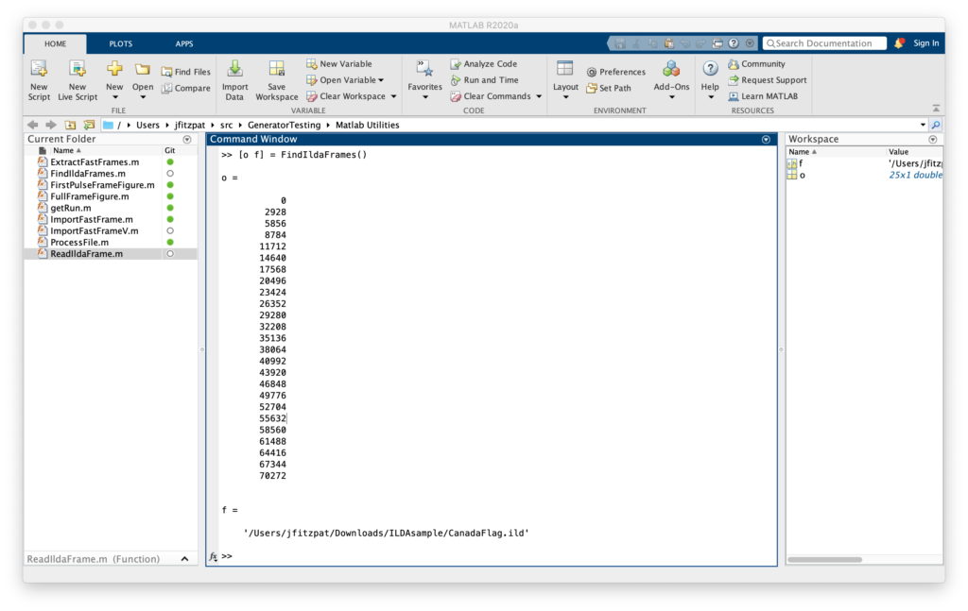Switch to the PLOTS tab
Image resolution: width=968 pixels, height=611 pixels.
tap(121, 43)
